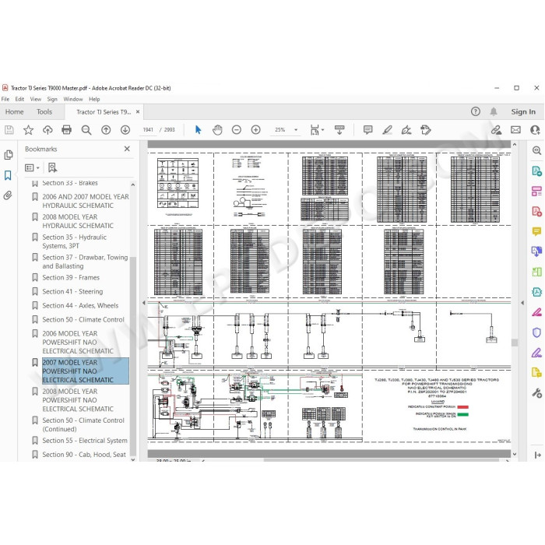Select 2007 MODEL YEAR POWERSHIFT NAO ELECTRICAL SCHEMATIC bookmark
Viewport: 545px width, 545px height.
[86, 371]
